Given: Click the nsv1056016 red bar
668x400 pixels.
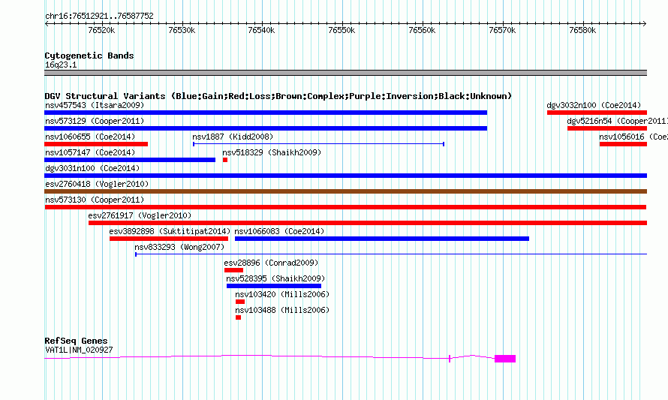Looking at the screenshot, I should click(623, 144).
